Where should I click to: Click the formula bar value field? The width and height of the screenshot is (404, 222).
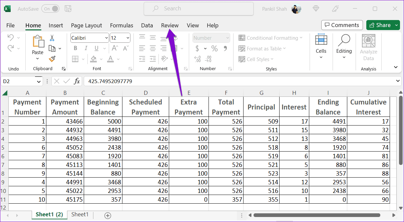[x=239, y=81]
